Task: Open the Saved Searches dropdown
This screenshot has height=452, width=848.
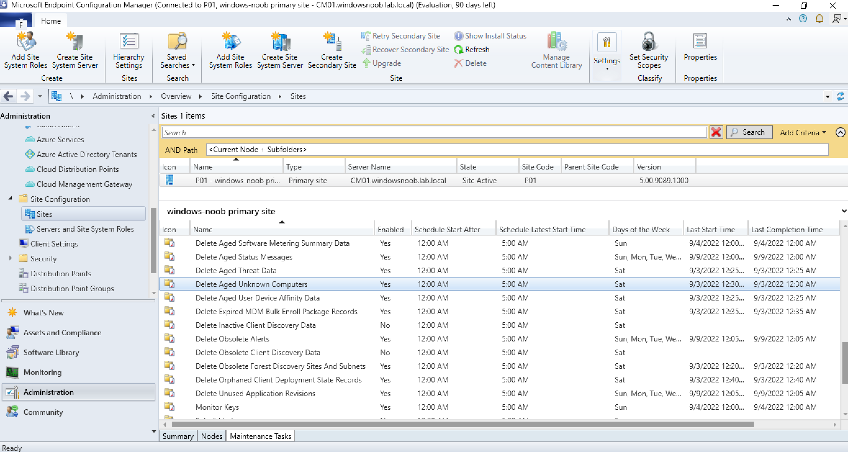Action: tap(177, 50)
